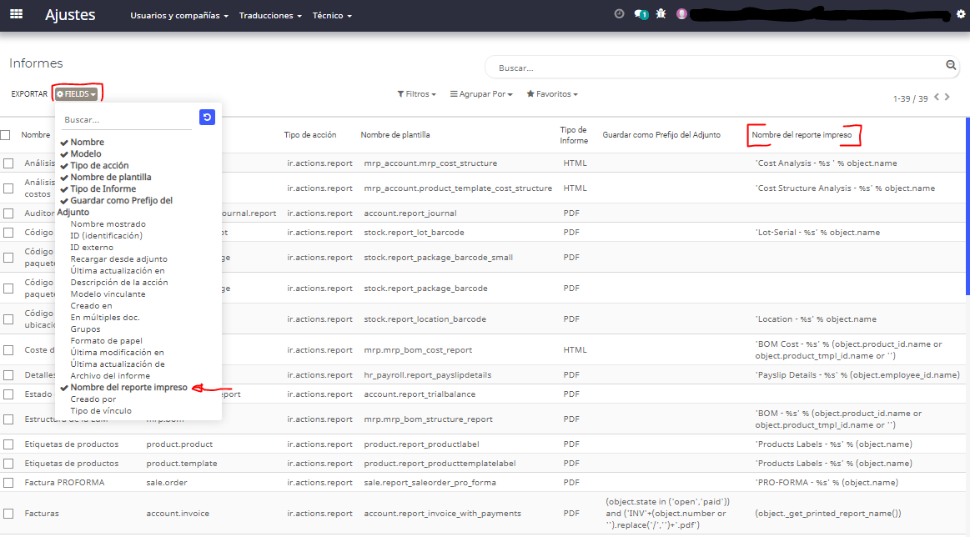Image resolution: width=970 pixels, height=537 pixels.
Task: Enable the Formato de papel field
Action: 107,341
